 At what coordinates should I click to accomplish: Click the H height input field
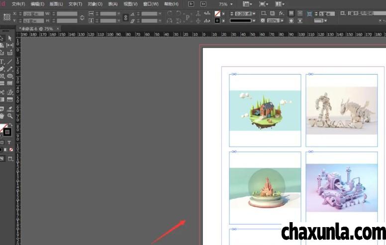[x=67, y=21]
